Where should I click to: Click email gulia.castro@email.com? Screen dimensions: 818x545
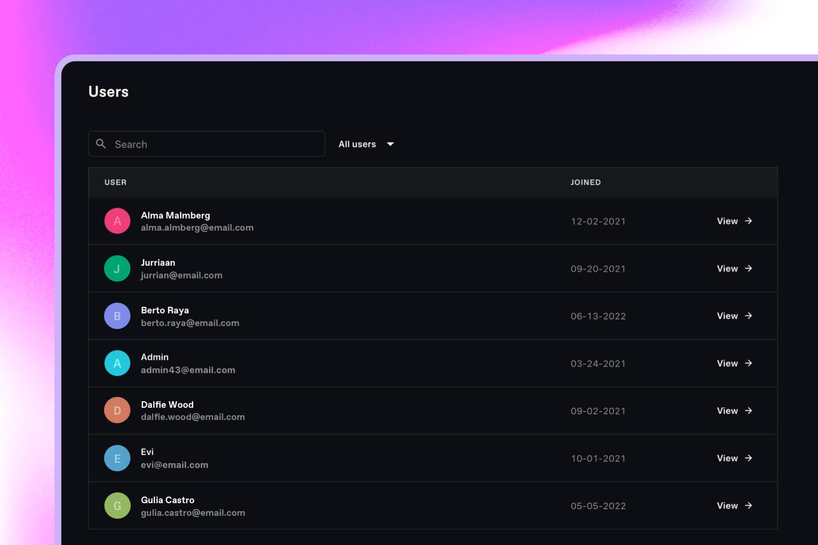(x=193, y=513)
